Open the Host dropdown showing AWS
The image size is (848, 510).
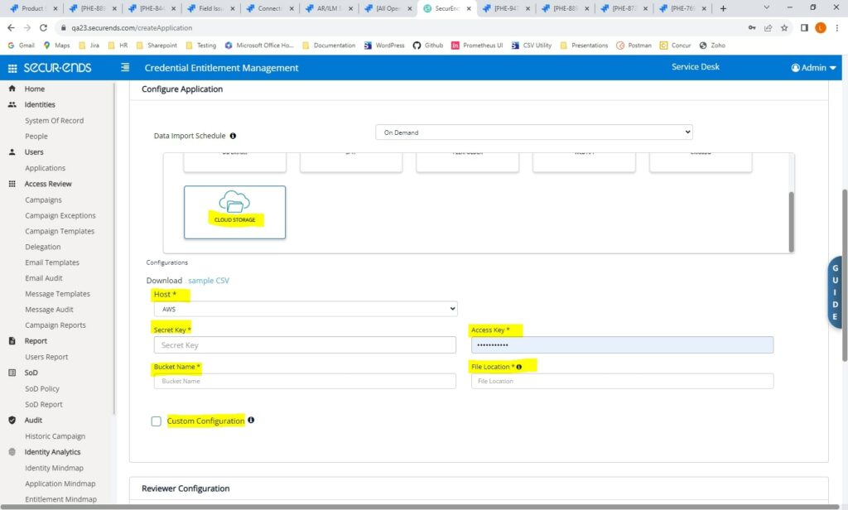click(306, 309)
